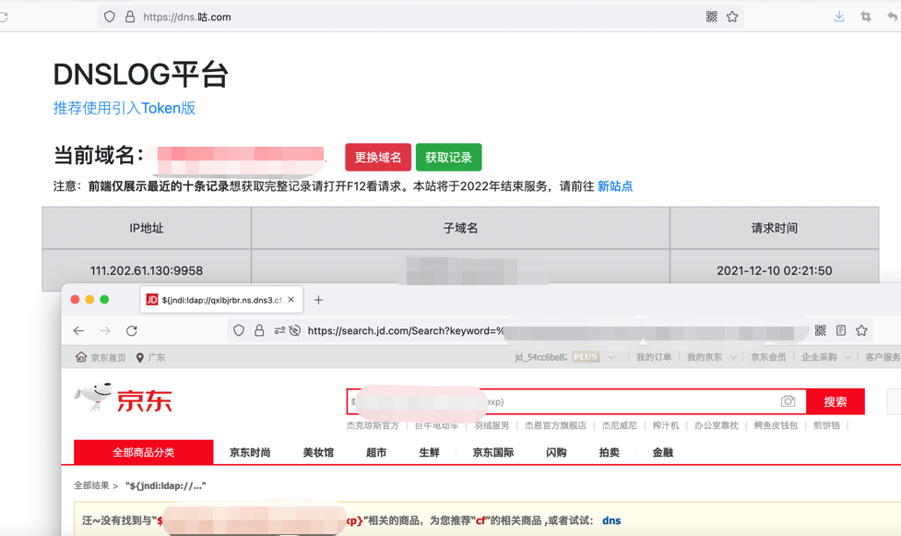901x536 pixels.
Task: Click the red 搜索 button
Action: point(836,401)
